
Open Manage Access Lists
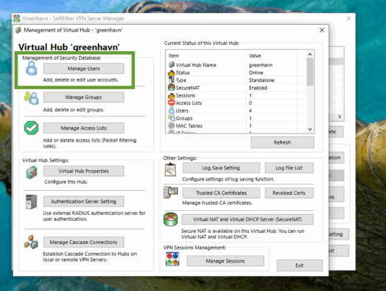click(84, 128)
